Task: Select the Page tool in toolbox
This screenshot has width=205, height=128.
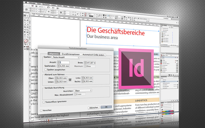Action: click(x=25, y=18)
